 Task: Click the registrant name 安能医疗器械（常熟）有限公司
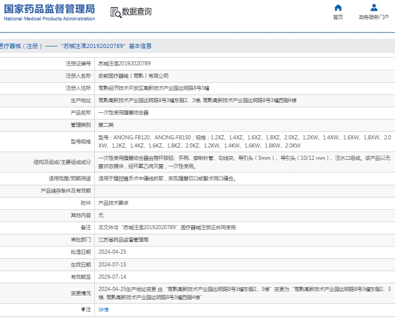coord(133,76)
